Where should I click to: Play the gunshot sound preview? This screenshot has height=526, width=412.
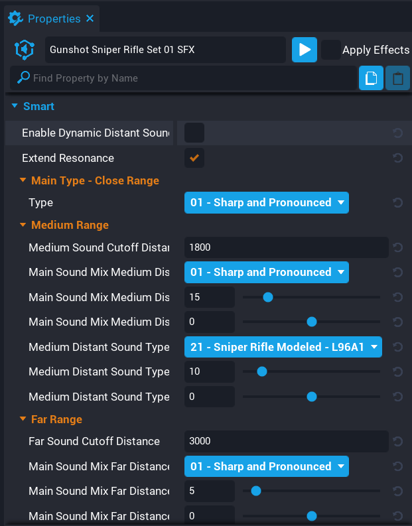304,50
